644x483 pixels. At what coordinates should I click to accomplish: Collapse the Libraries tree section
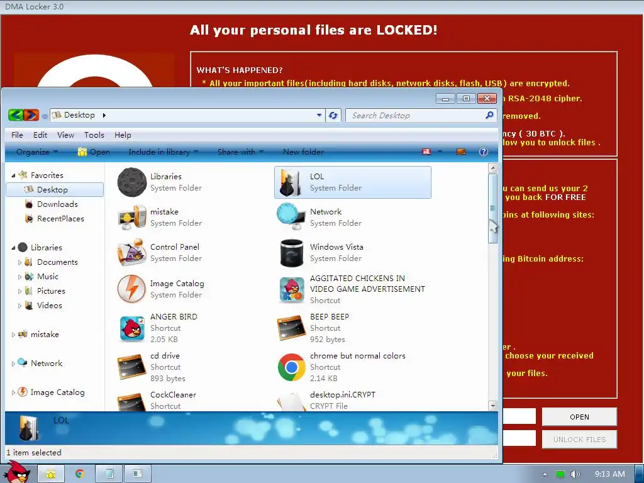13,248
